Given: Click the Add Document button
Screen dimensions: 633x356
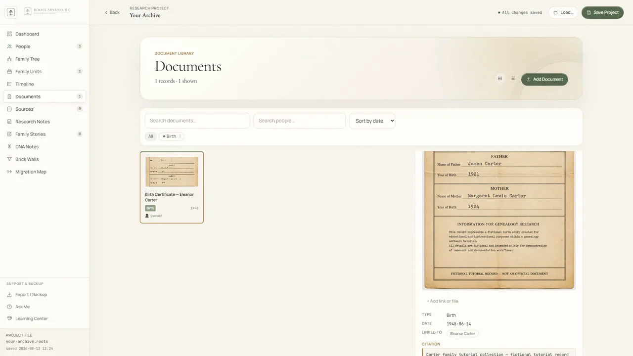Looking at the screenshot, I should 544,79.
